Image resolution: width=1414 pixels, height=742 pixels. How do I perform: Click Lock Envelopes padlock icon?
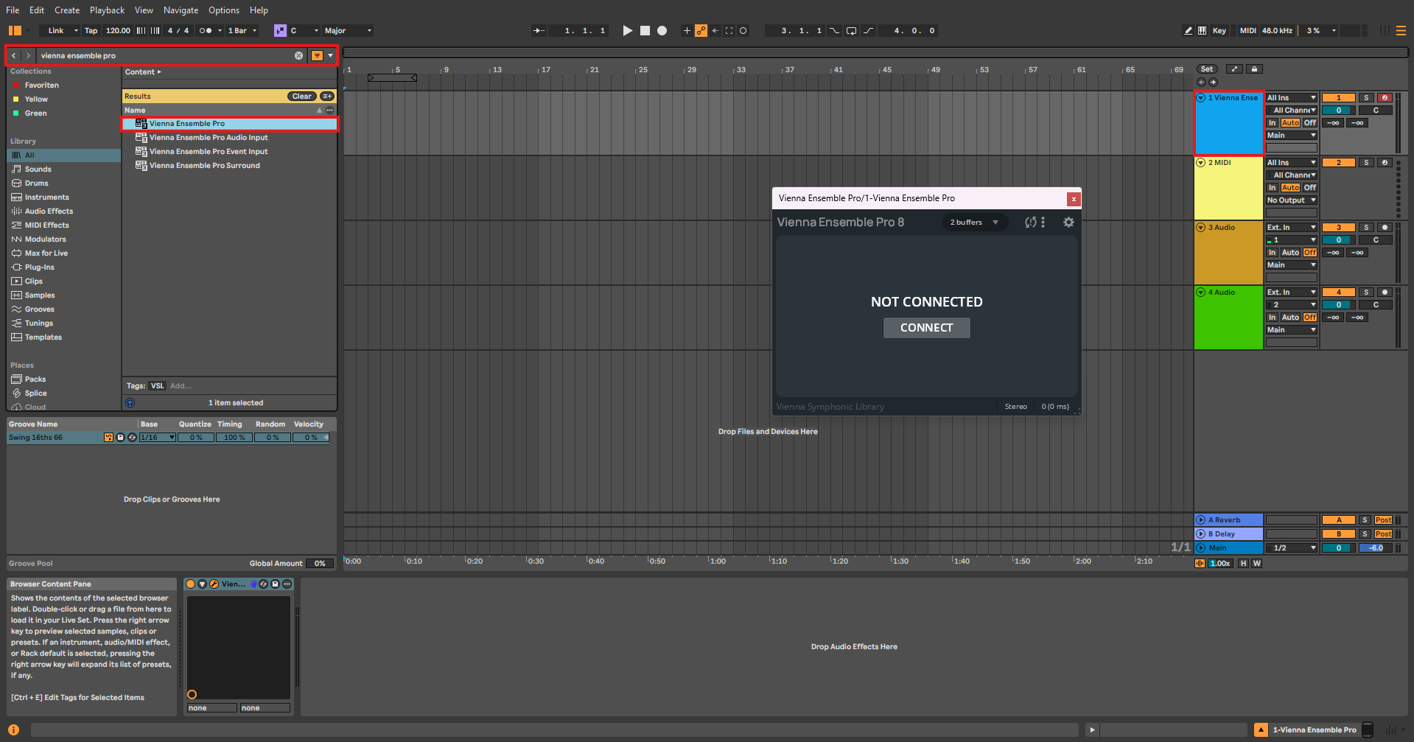1254,69
